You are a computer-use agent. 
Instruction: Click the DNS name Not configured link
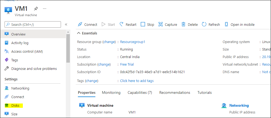[x=266, y=72]
